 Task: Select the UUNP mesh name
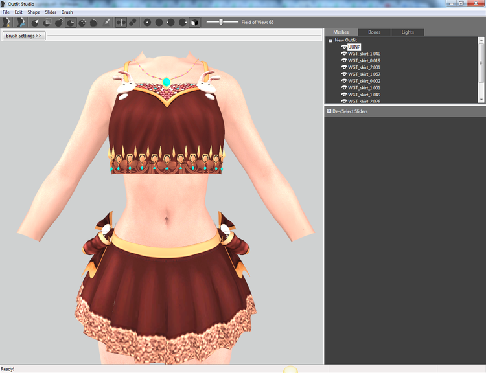click(354, 47)
